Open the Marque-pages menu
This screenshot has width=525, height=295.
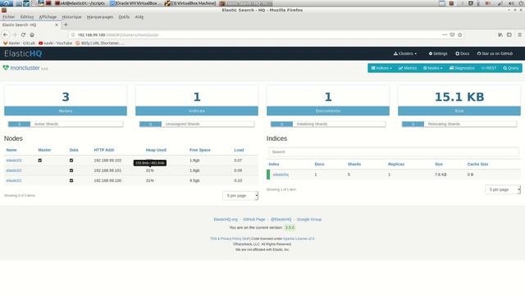click(x=100, y=16)
